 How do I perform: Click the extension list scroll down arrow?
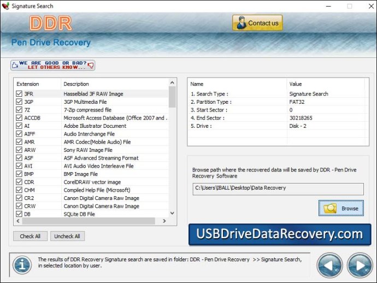(x=172, y=213)
